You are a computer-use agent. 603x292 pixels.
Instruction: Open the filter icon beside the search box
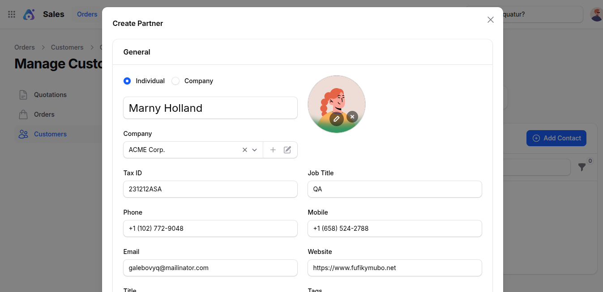[x=582, y=167]
